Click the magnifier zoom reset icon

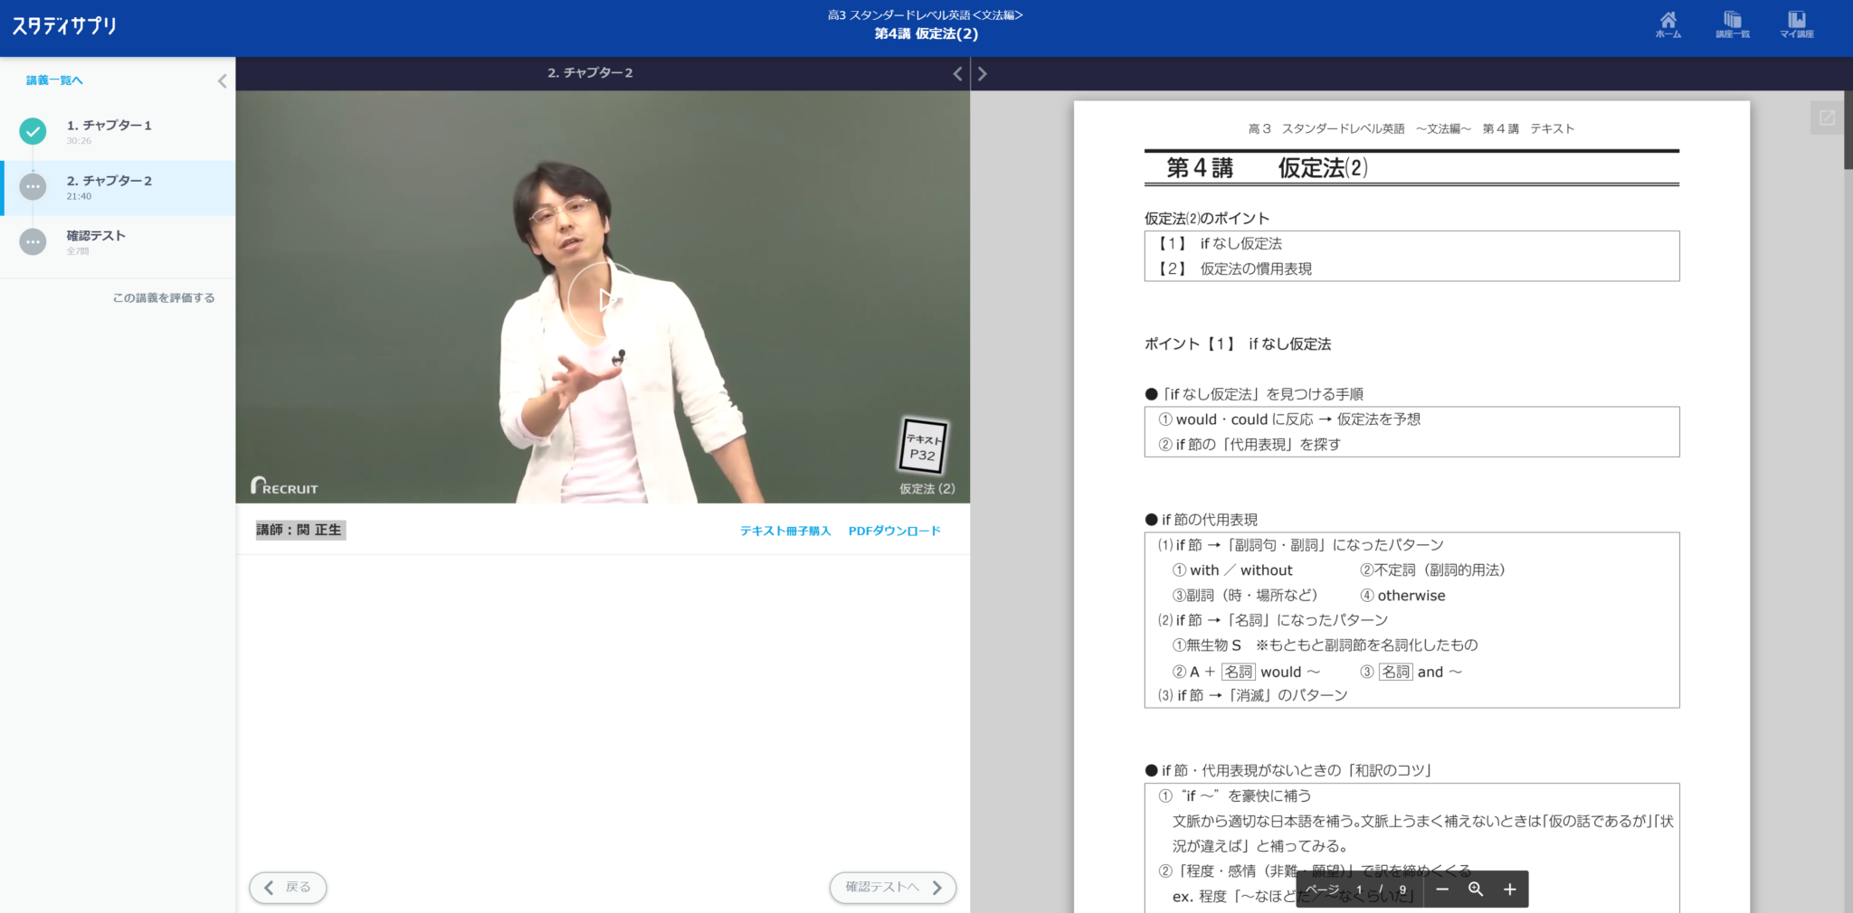pos(1476,889)
